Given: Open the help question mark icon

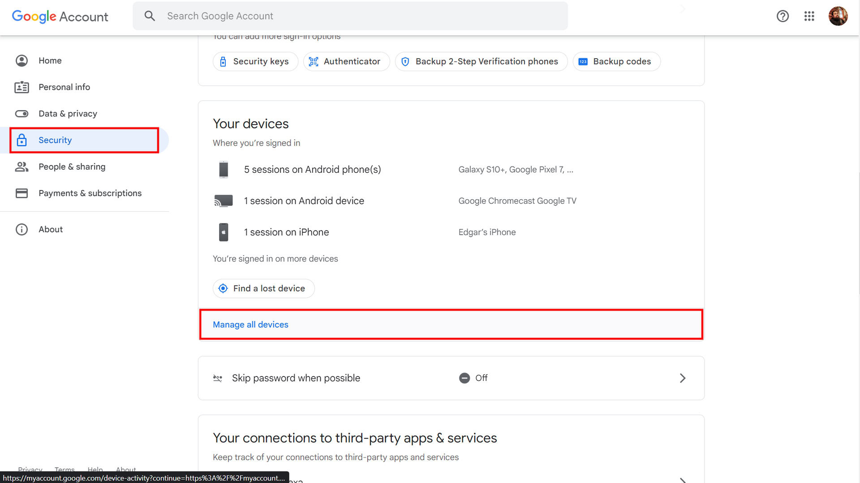Looking at the screenshot, I should click(x=783, y=16).
